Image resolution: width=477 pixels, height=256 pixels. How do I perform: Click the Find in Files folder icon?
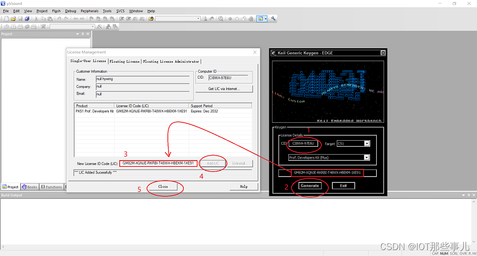coord(151,18)
